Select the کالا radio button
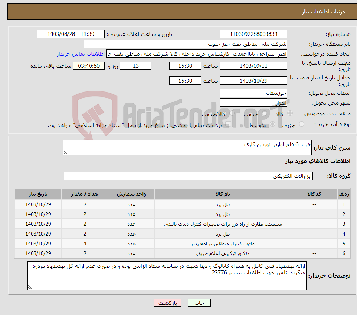 (x=290, y=113)
